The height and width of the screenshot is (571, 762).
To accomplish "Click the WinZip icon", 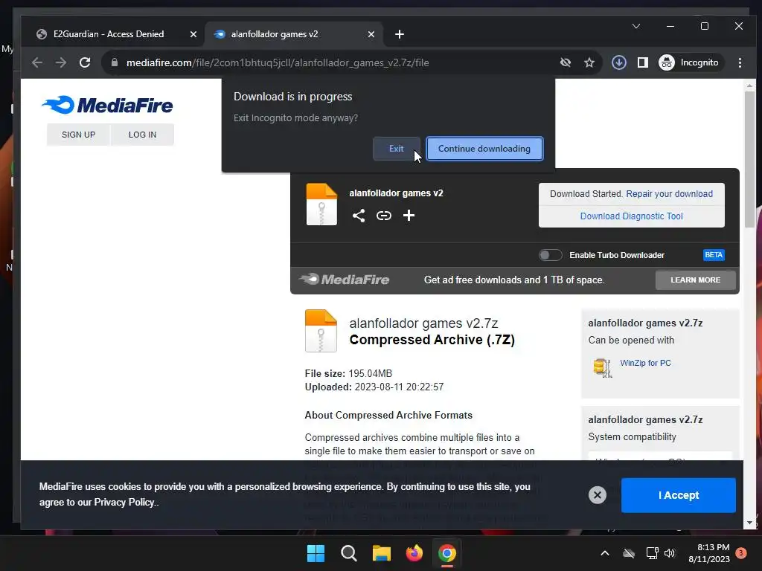I will click(602, 367).
